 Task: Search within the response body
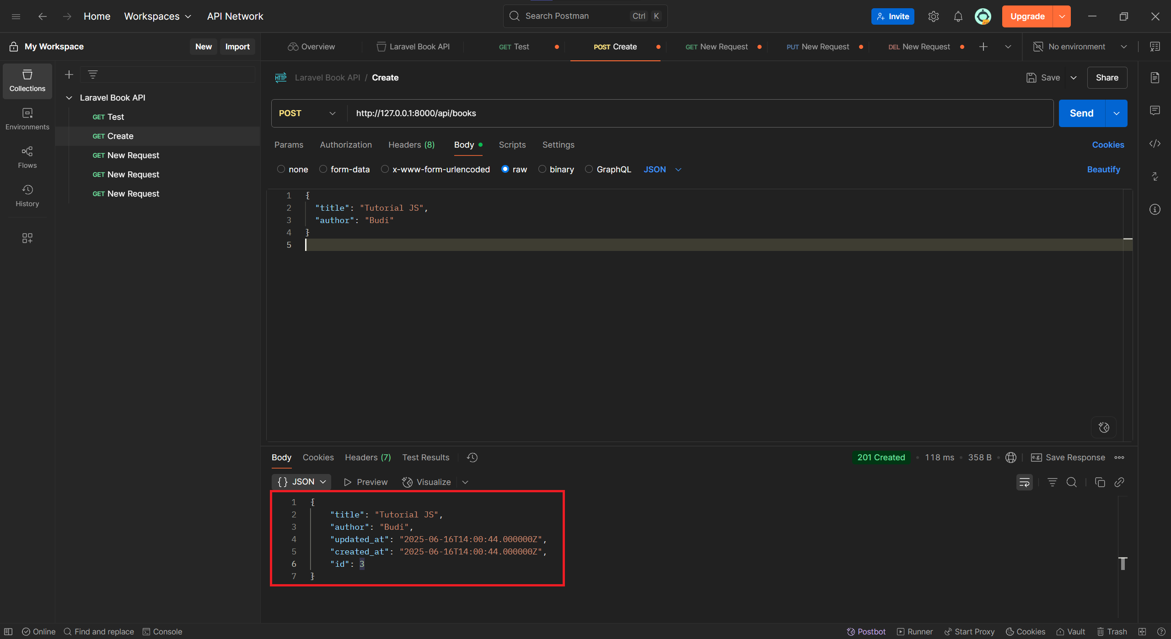click(1071, 482)
